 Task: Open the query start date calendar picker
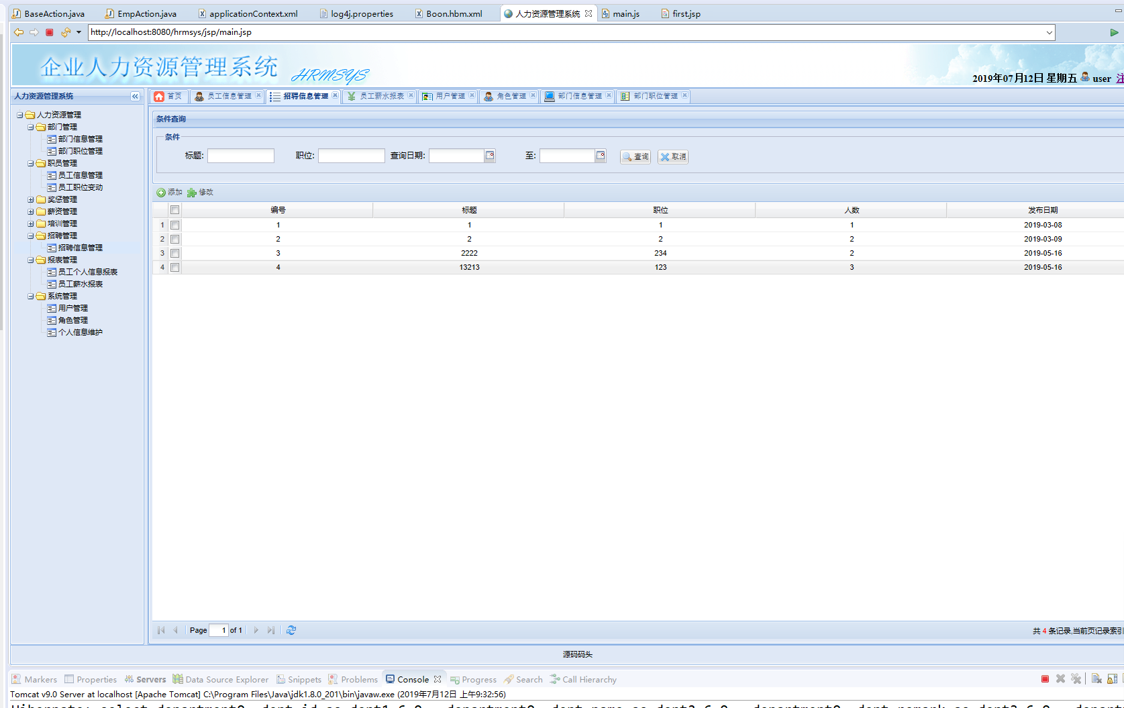(x=490, y=156)
